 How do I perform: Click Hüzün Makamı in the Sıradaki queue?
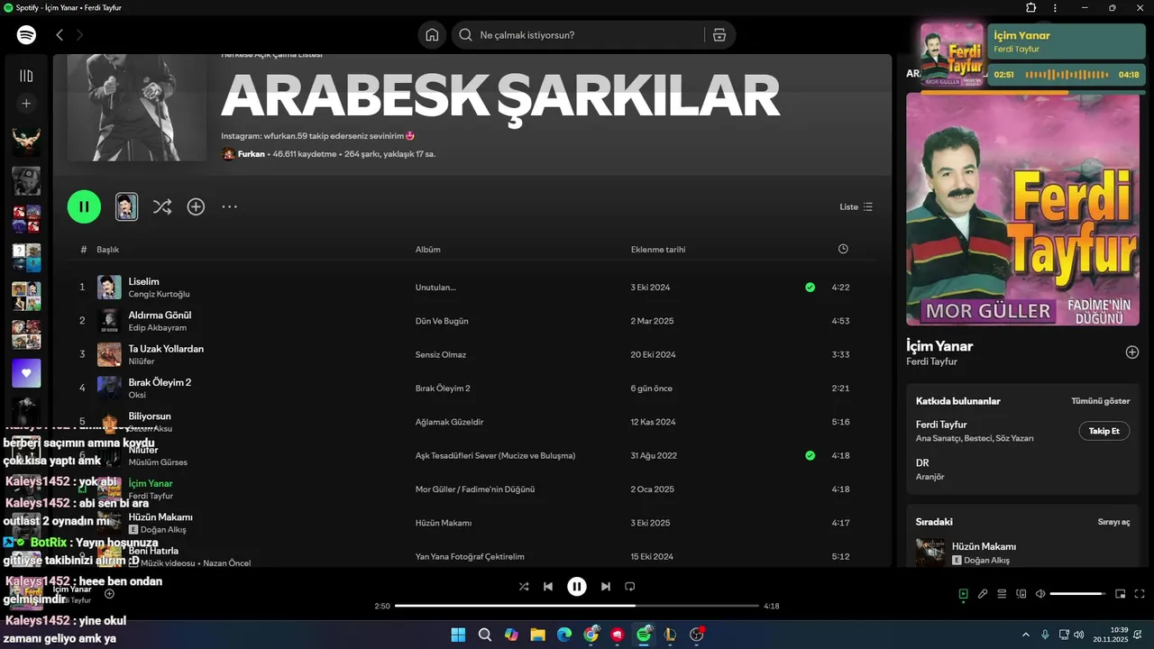[984, 546]
